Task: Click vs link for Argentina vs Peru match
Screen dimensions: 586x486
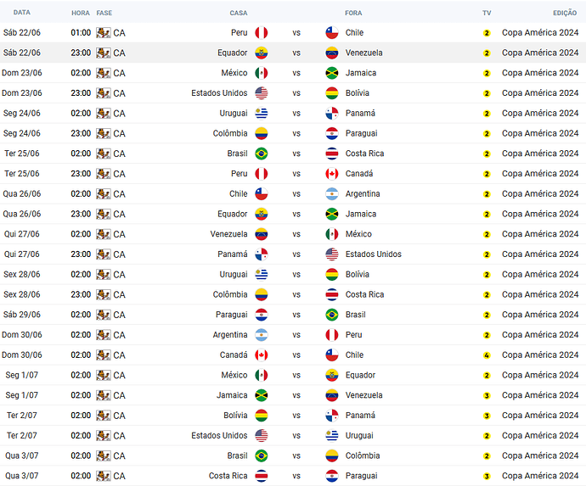Action: (x=296, y=335)
